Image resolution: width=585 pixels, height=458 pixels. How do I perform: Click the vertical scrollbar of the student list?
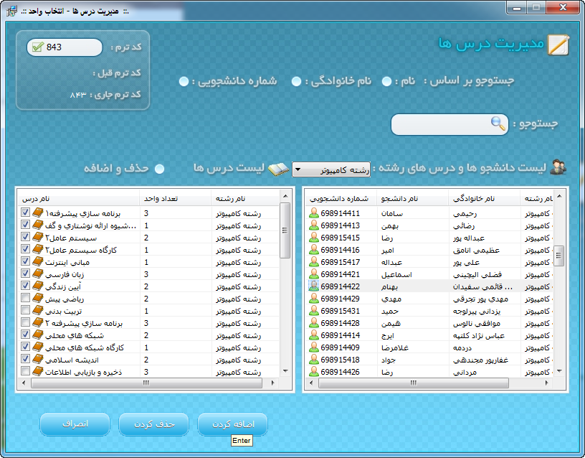coord(559,287)
